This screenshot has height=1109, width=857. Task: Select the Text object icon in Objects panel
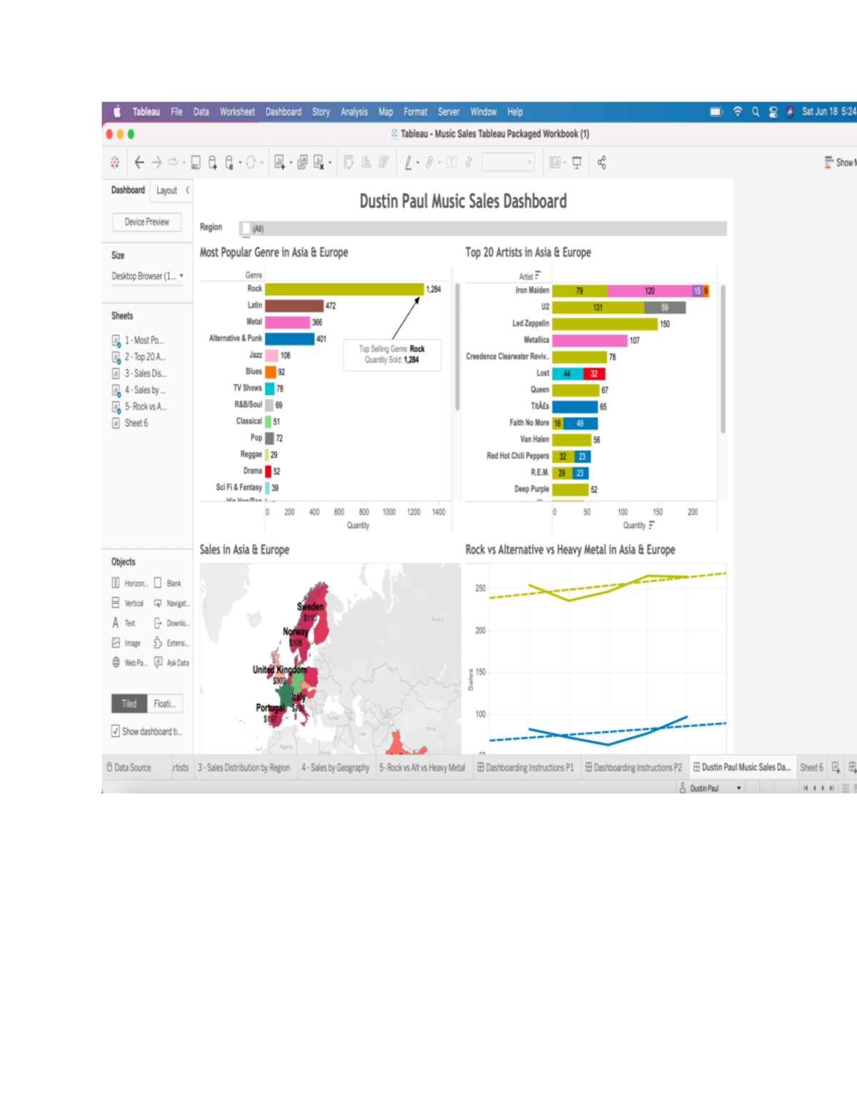(x=115, y=623)
